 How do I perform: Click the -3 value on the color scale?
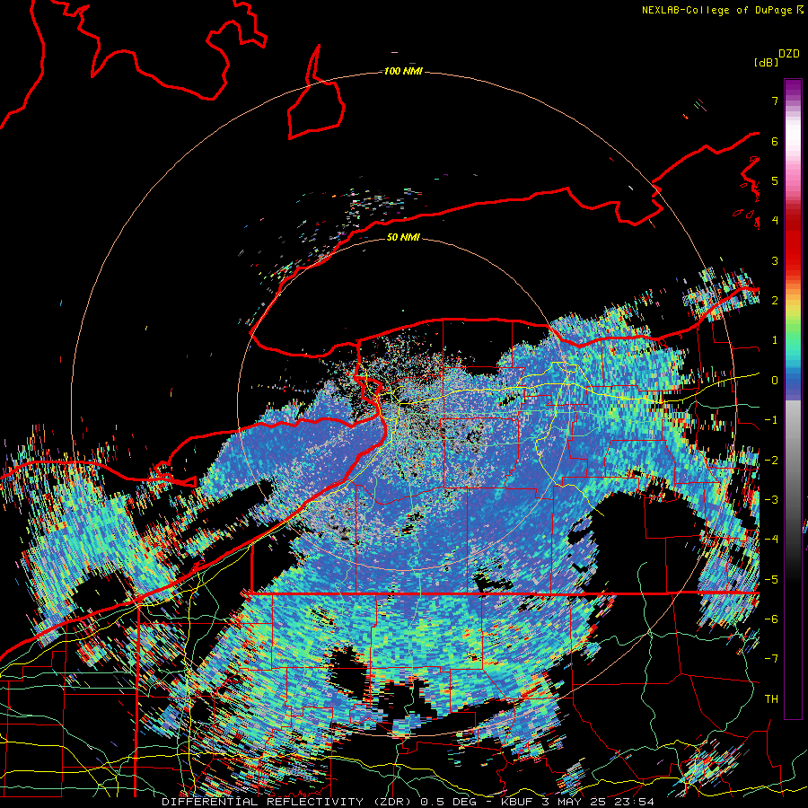(x=771, y=500)
